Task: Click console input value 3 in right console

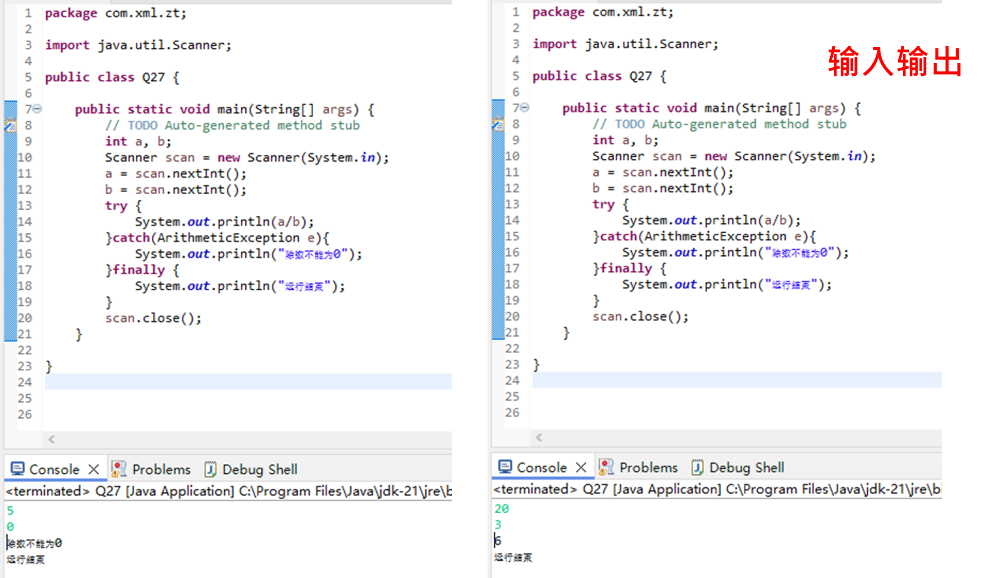Action: click(498, 525)
